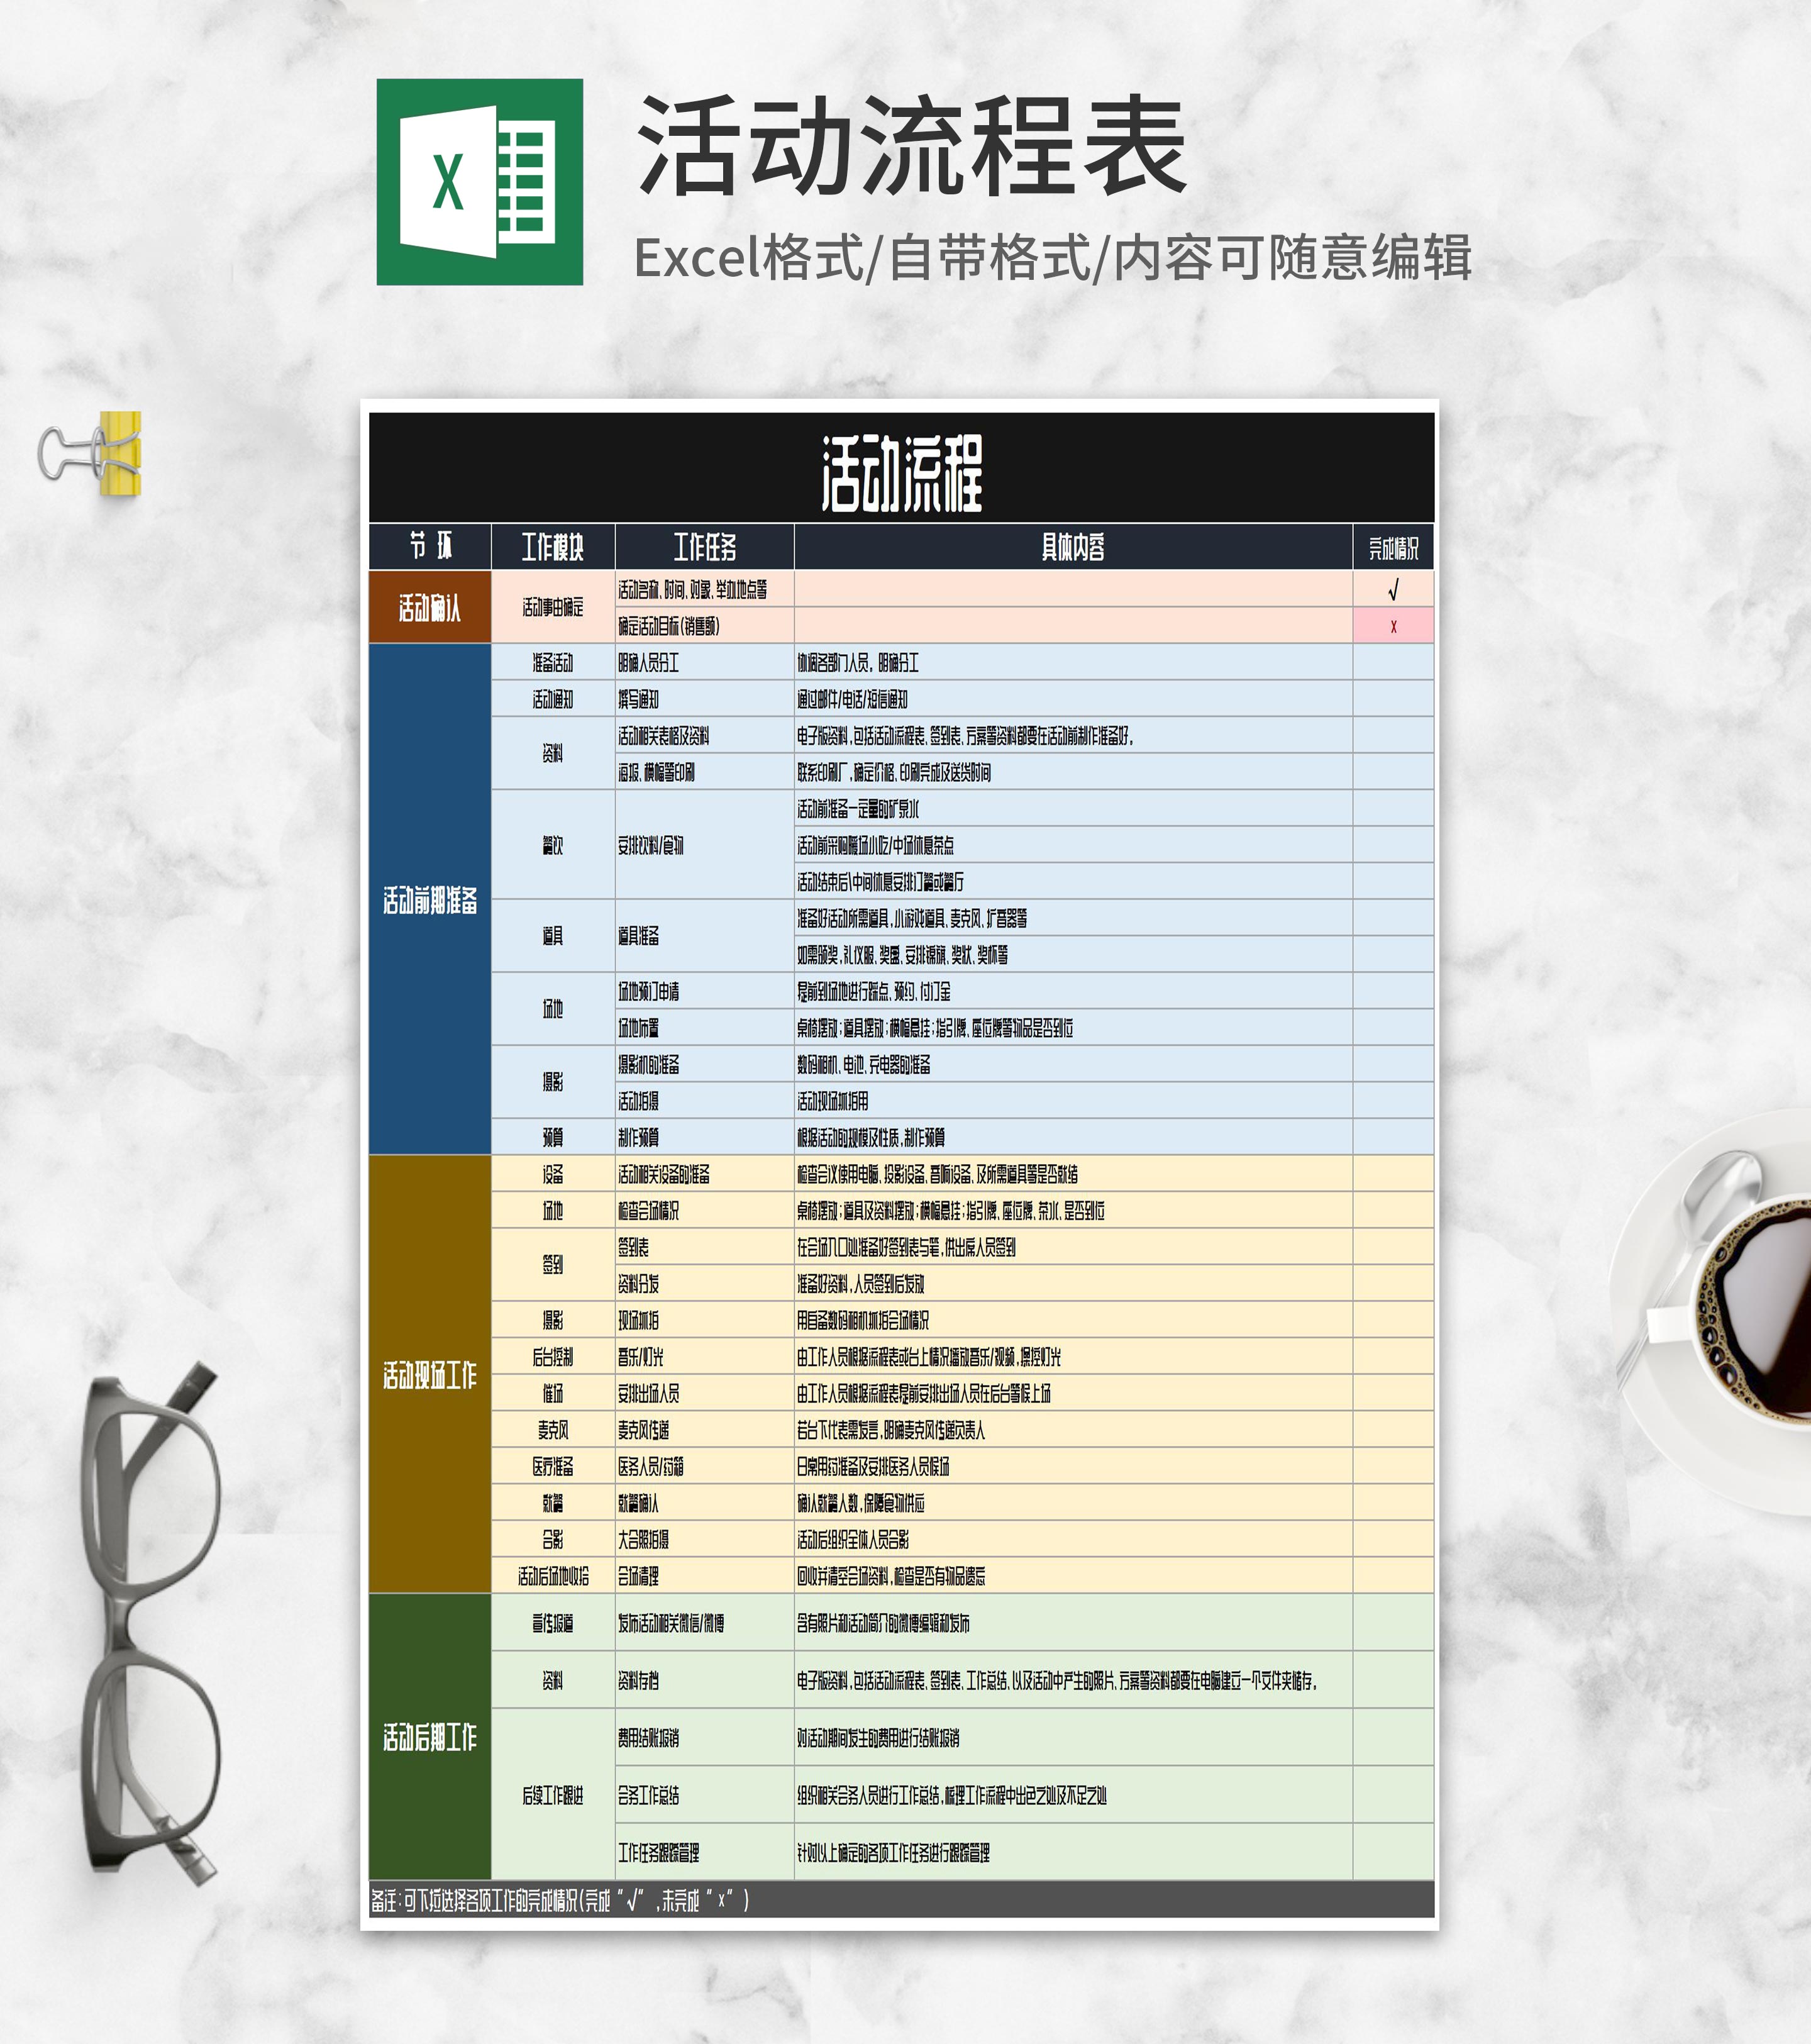The image size is (1811, 2044).
Task: Select the 工作任务 header cell
Action: click(x=704, y=547)
